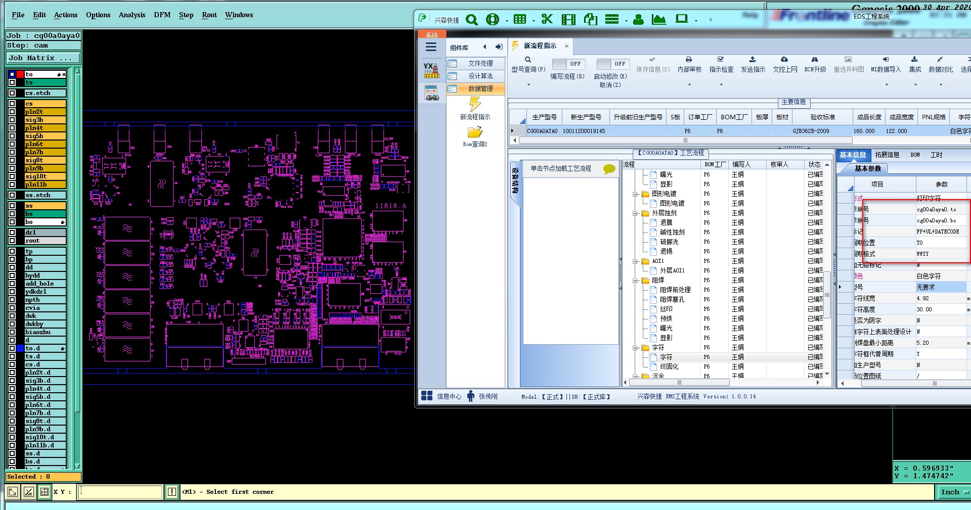Image resolution: width=971 pixels, height=510 pixels.
Task: Click 型号查询(F) search icon
Action: coord(528,60)
